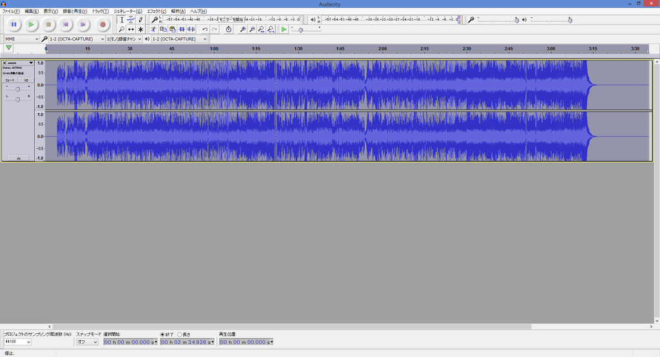Click the playback meter speaker icon

[x=313, y=20]
